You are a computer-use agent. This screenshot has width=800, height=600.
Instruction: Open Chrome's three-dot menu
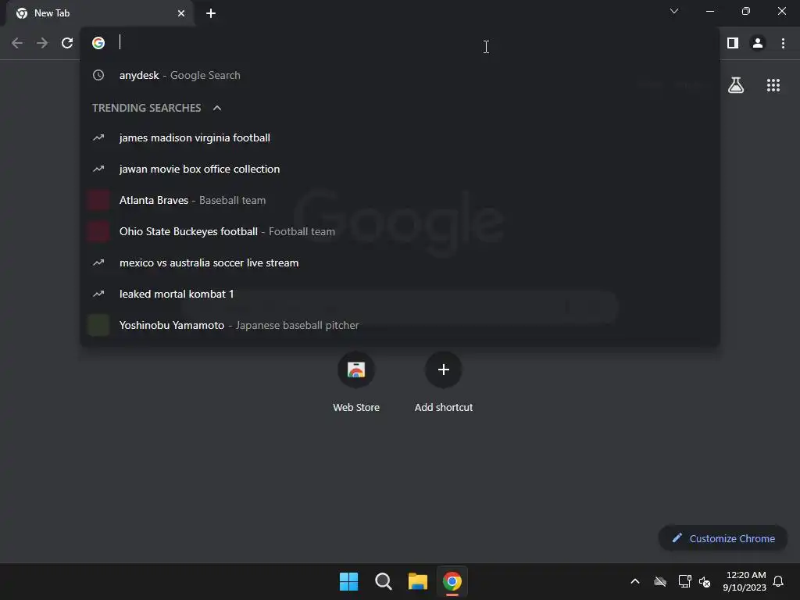tap(783, 44)
